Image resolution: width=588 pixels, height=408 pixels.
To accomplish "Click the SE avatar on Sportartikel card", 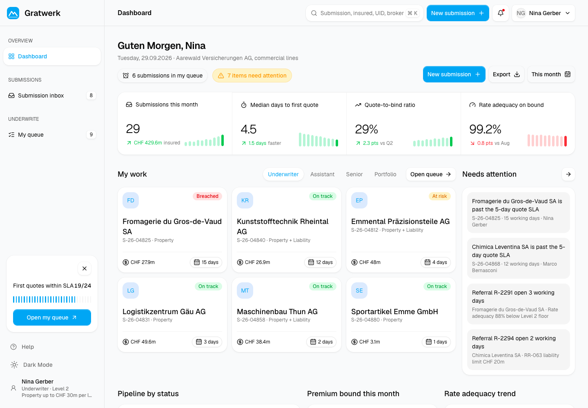I will coord(359,290).
